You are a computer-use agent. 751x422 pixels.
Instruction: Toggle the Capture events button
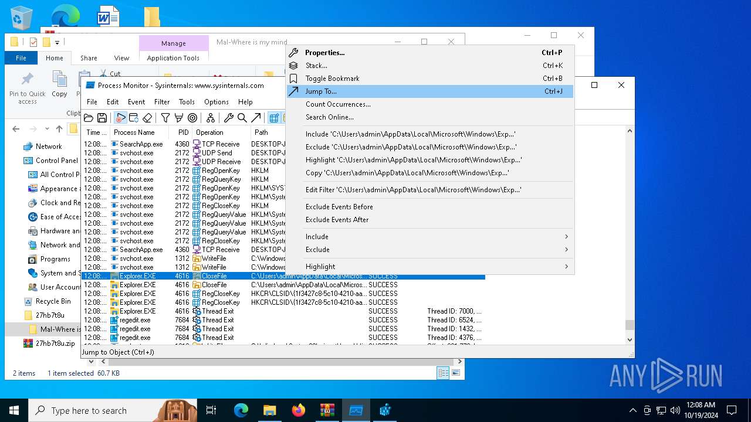tap(120, 118)
